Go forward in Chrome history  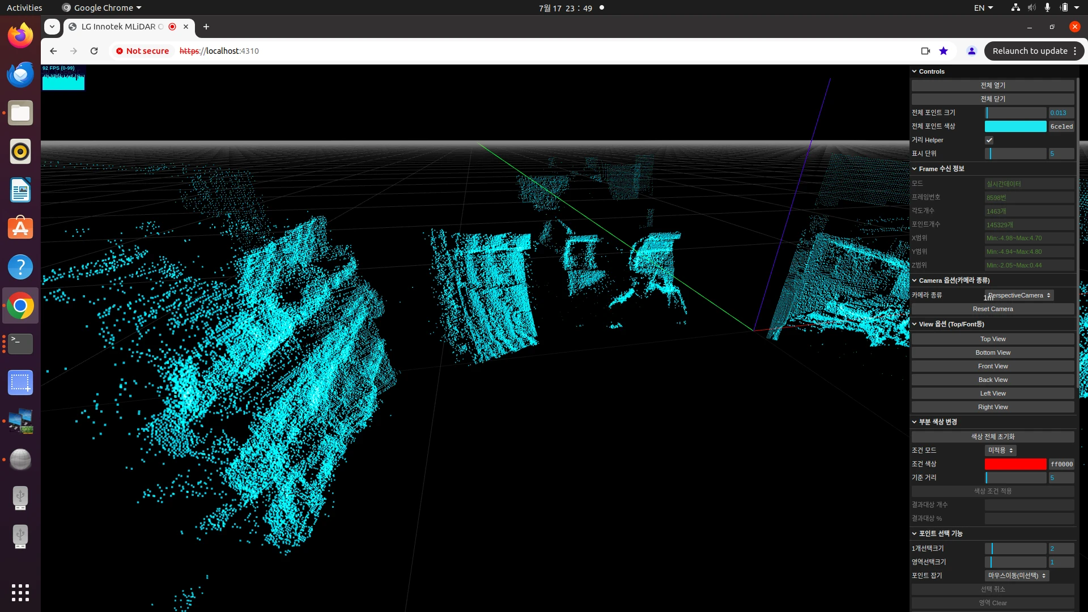coord(74,51)
